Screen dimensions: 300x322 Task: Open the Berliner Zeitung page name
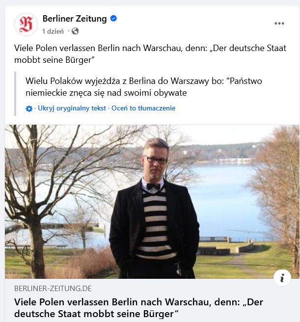coord(75,19)
